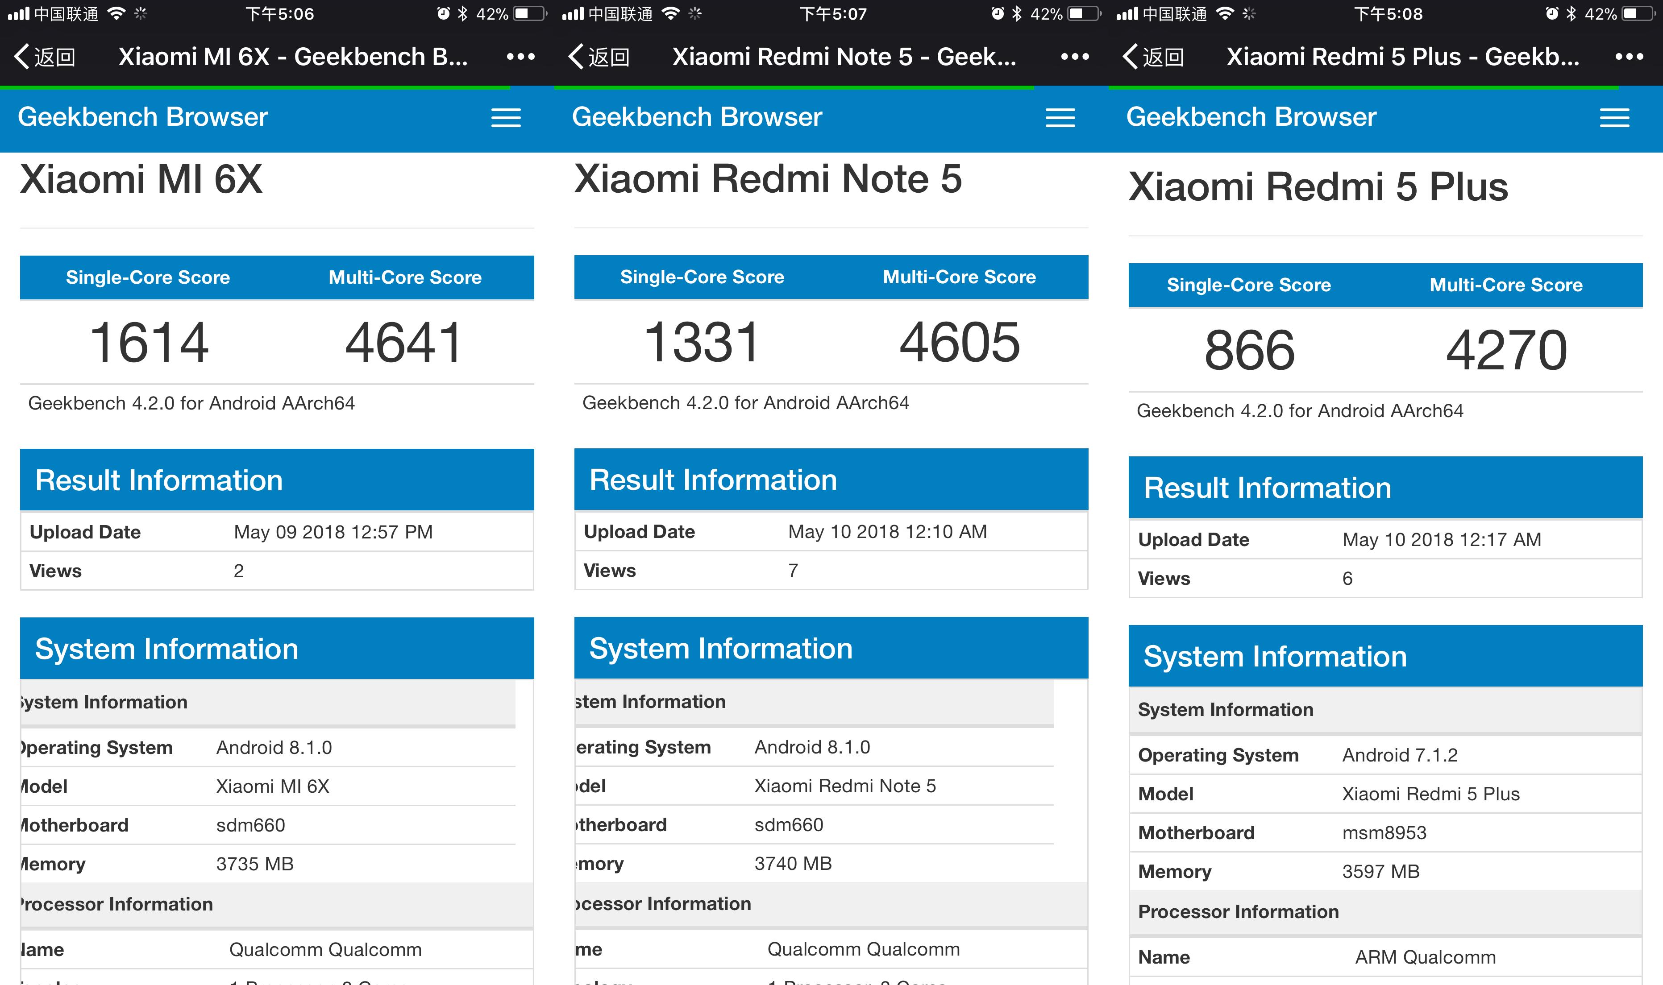Select Single-Core Score header for MI 6X
The width and height of the screenshot is (1663, 985).
tap(148, 277)
